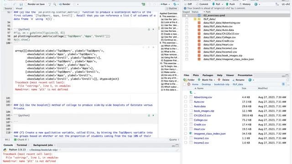Collapse section heading at line 103
The image size is (292, 164).
(11, 105)
